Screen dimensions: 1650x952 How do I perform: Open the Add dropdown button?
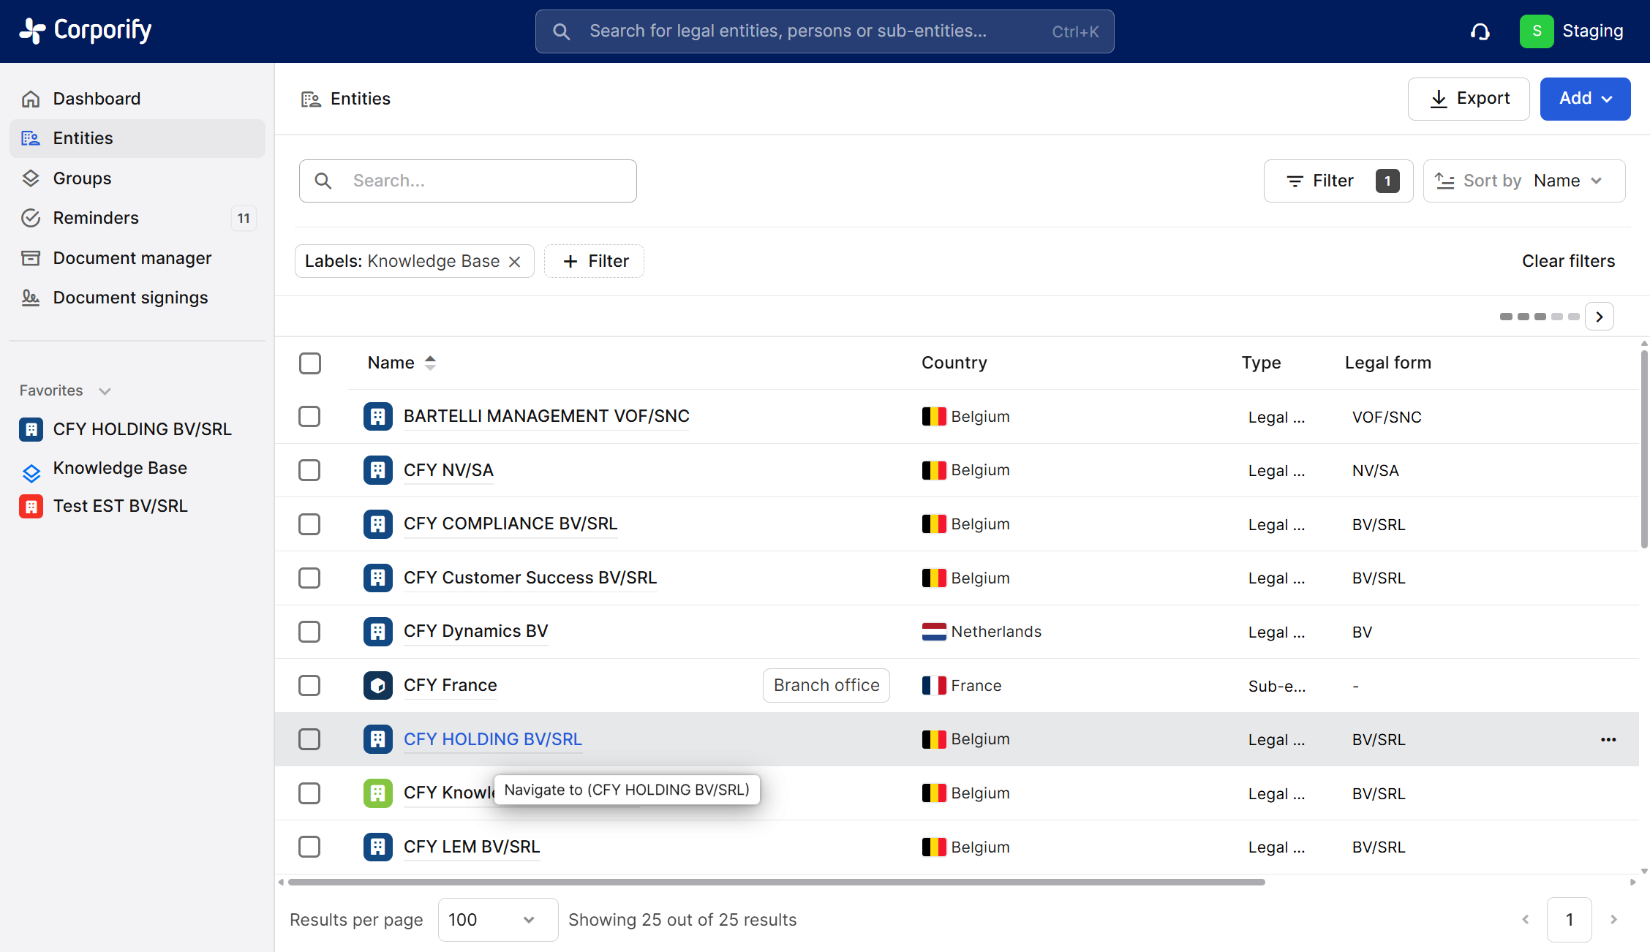[1584, 99]
